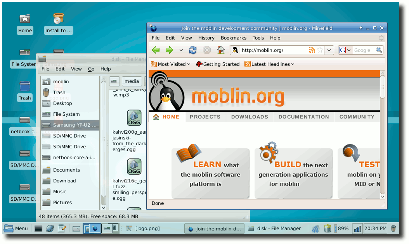The image size is (409, 244).
Task: Expand the URL bar history dropdown
Action: pos(329,50)
